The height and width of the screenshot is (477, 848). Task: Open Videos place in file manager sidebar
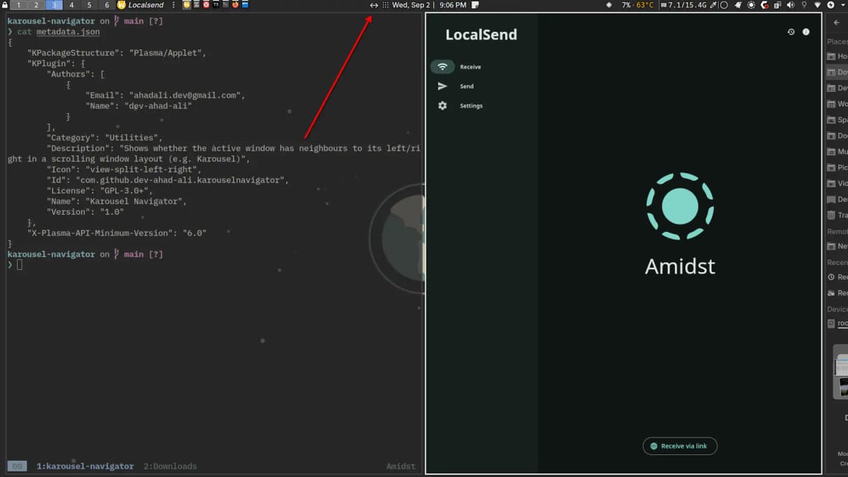(x=837, y=183)
